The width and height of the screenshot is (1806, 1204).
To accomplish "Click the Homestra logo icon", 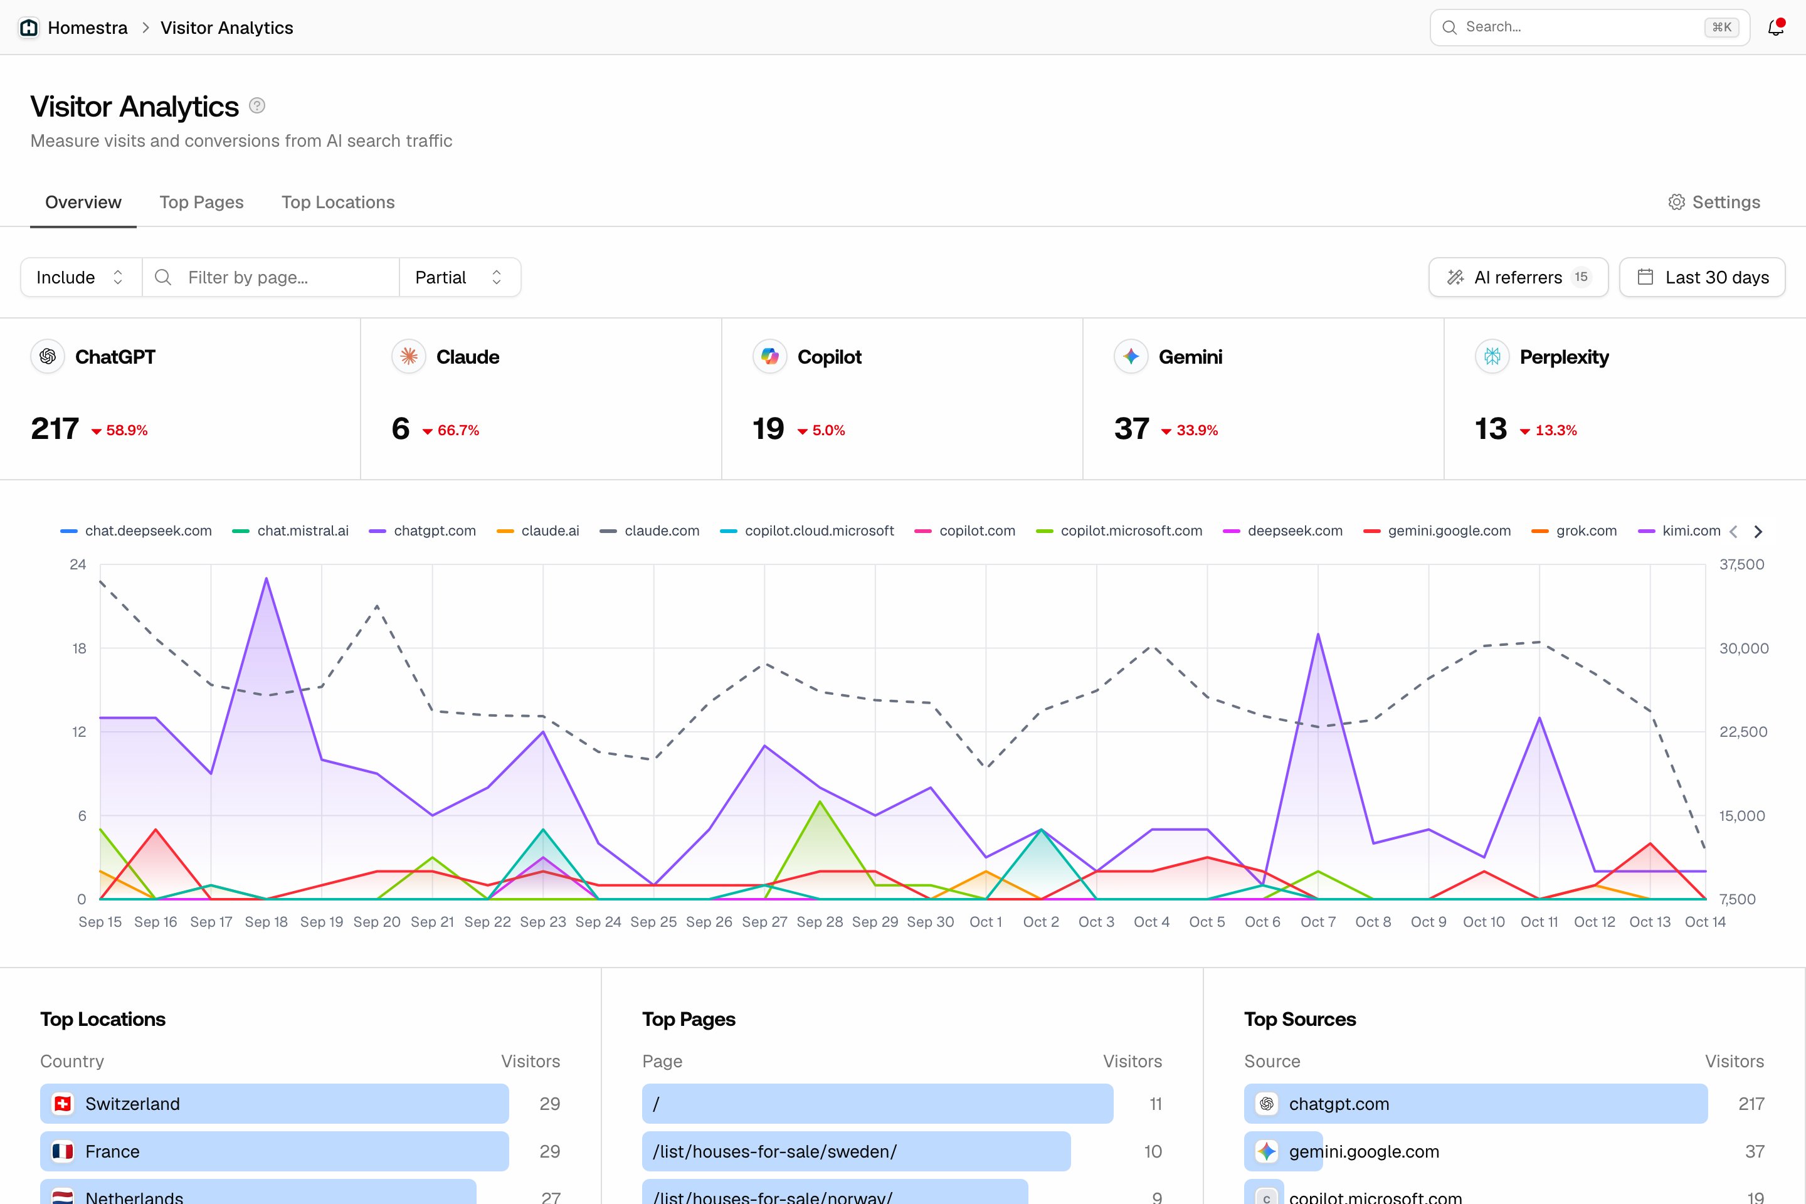I will pyautogui.click(x=28, y=28).
